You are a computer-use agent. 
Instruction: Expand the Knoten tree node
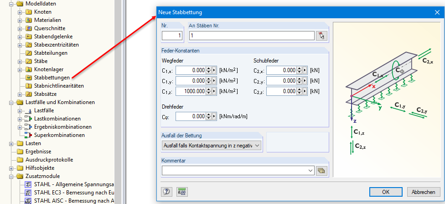click(20, 12)
